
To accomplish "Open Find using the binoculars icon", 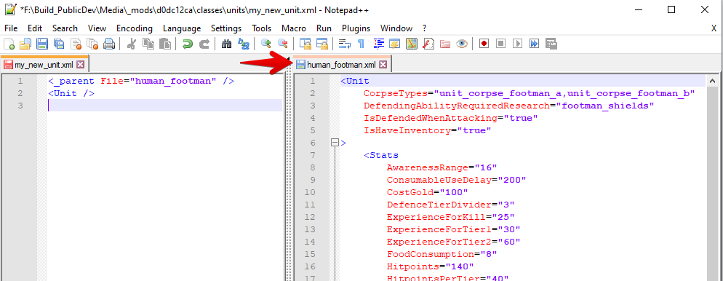I will click(226, 44).
